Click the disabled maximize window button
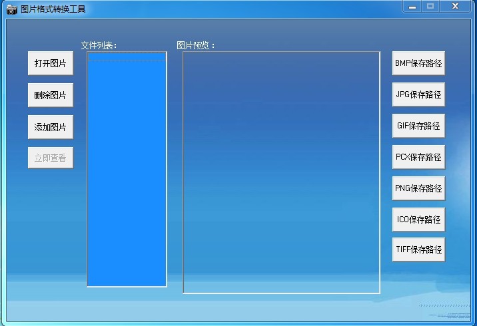The image size is (477, 326). pyautogui.click(x=431, y=7)
